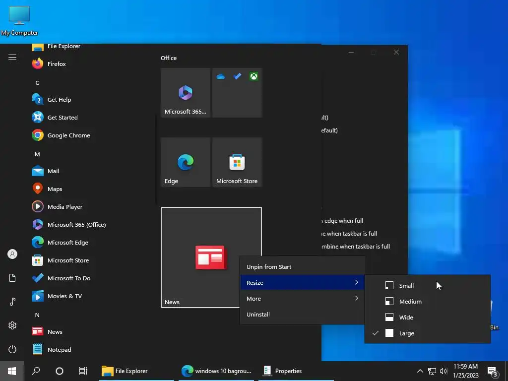Open Task View on the taskbar
The width and height of the screenshot is (508, 381).
83,371
